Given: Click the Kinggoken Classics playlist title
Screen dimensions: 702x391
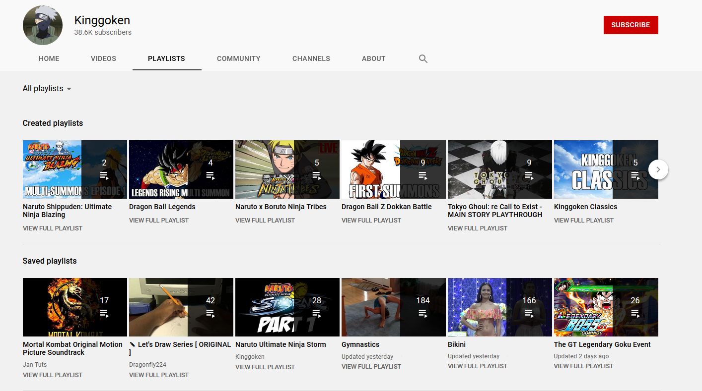Looking at the screenshot, I should (x=586, y=207).
